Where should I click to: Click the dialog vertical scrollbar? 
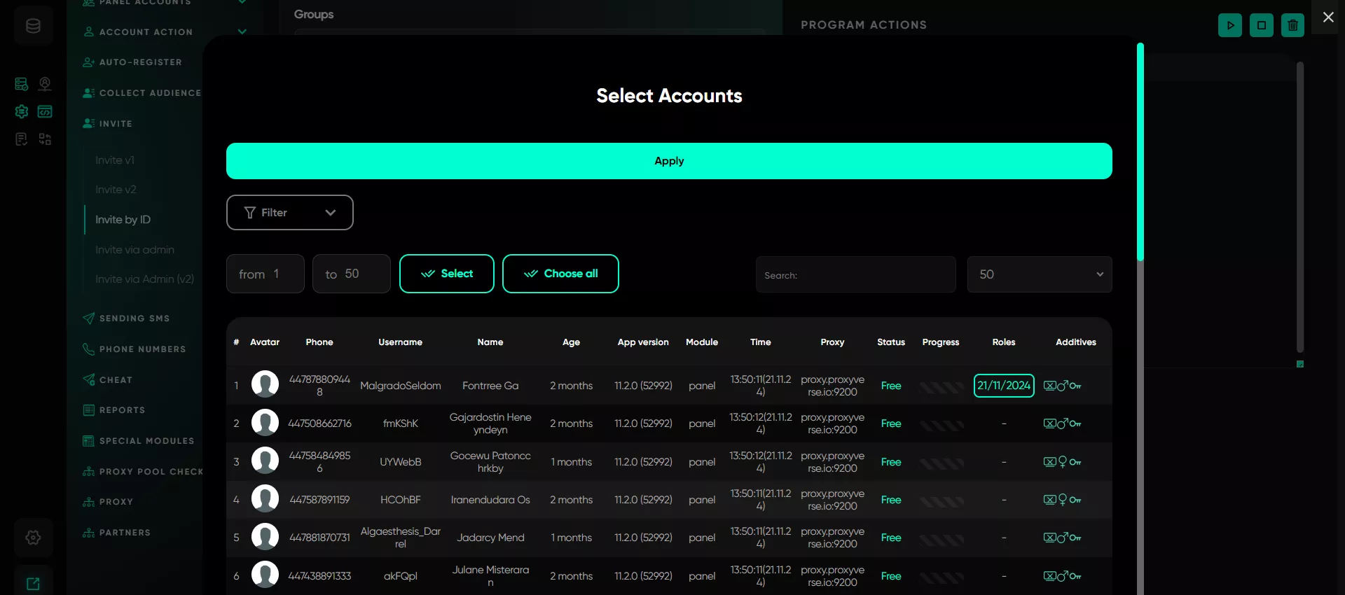coord(1140,152)
